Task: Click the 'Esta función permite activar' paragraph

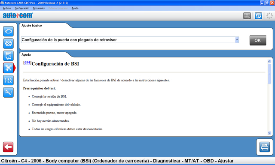Action: (96, 80)
